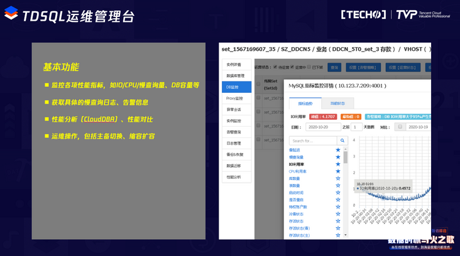Select the 备延迟 metric link
Image resolution: width=460 pixels, height=256 pixels.
[x=294, y=150]
